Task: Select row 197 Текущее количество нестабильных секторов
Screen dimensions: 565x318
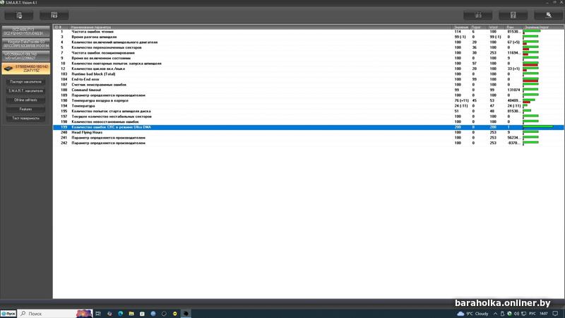Action: pyautogui.click(x=309, y=117)
